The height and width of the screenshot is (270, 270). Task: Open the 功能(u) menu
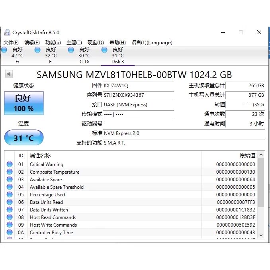click(x=53, y=43)
